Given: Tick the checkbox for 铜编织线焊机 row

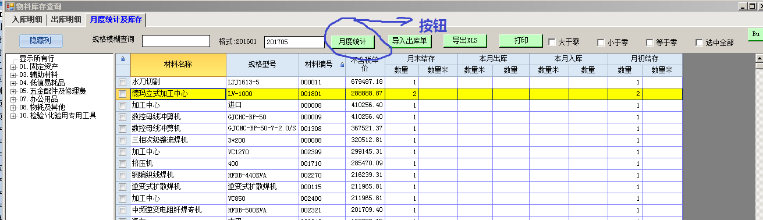Looking at the screenshot, I should (x=123, y=175).
